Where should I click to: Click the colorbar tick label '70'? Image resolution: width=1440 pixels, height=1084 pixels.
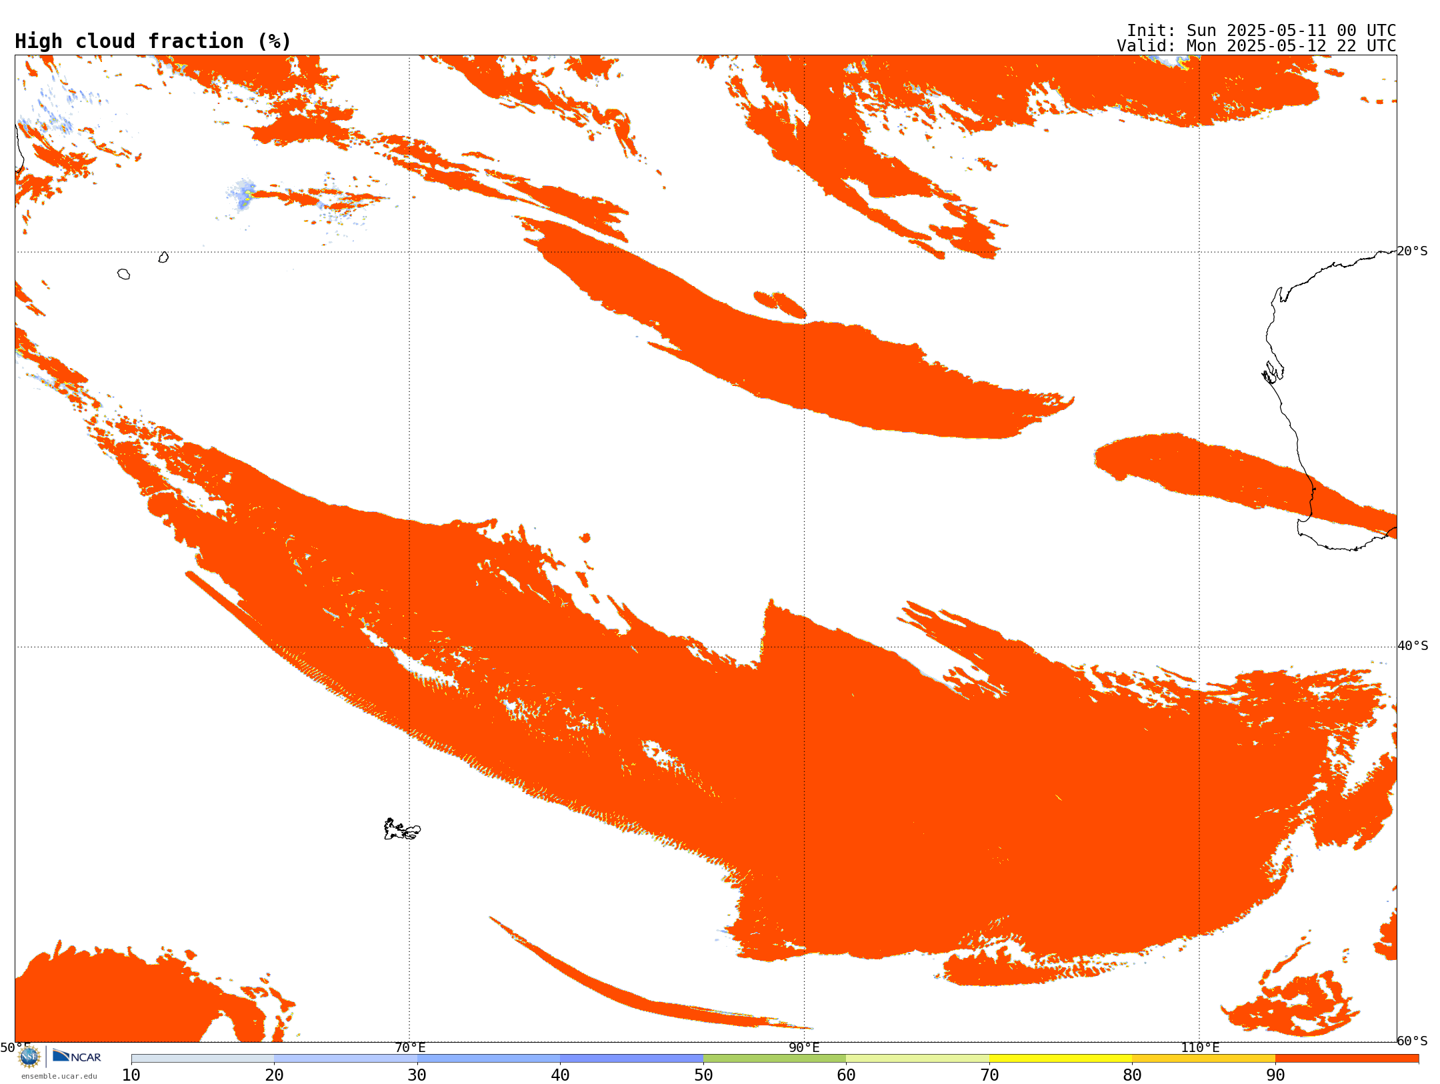(989, 1075)
